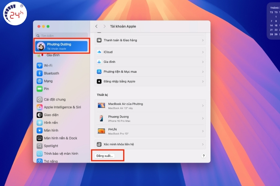Select the Spotlight search icon

(x=40, y=146)
